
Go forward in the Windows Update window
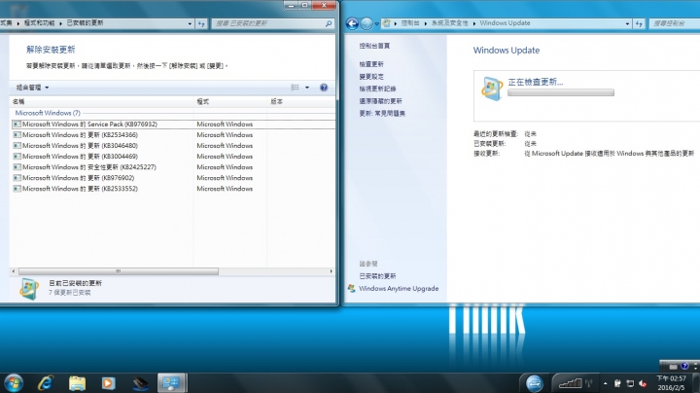point(367,23)
